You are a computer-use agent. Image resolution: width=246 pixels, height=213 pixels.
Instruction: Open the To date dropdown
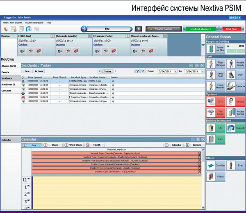pos(201,71)
